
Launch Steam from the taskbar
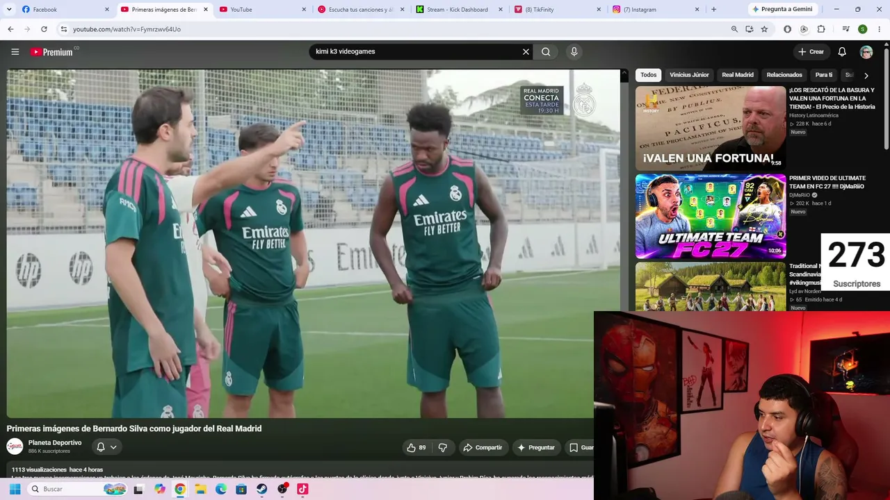click(x=261, y=489)
